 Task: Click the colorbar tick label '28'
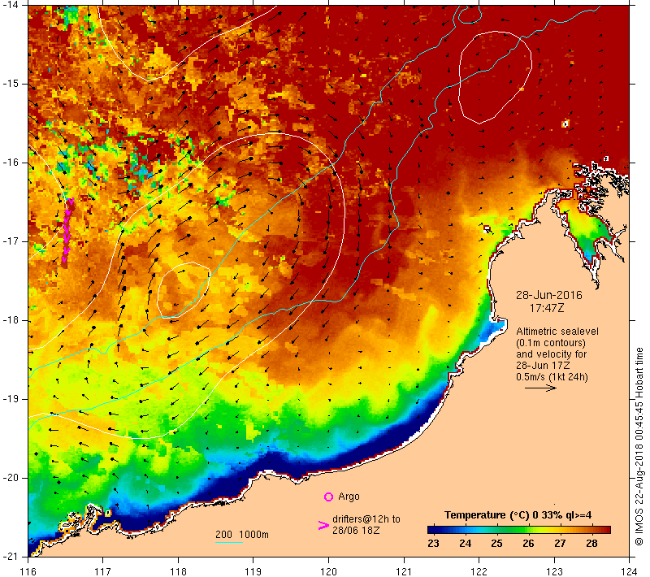point(591,544)
